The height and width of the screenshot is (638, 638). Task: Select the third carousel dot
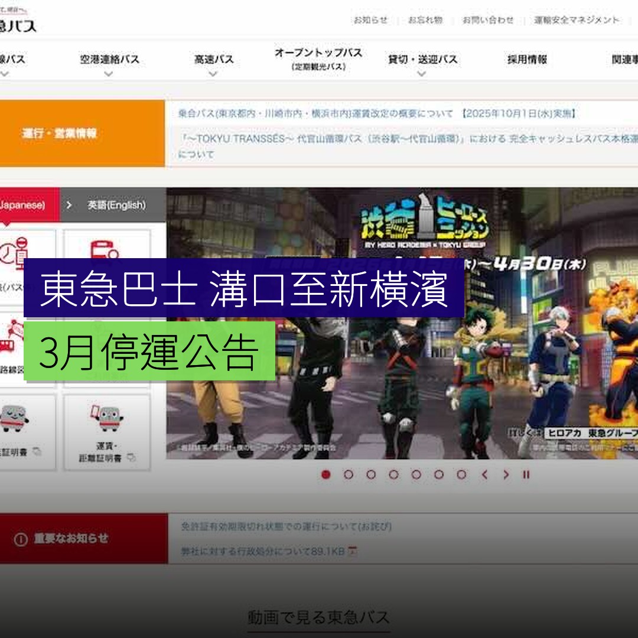(x=371, y=474)
